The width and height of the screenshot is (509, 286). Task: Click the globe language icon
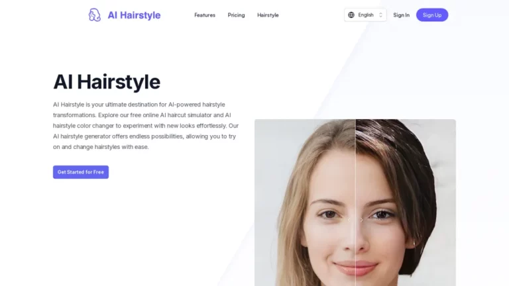[x=351, y=15]
